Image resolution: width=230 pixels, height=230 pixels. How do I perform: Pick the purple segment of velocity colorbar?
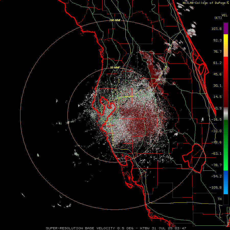(x=226, y=28)
